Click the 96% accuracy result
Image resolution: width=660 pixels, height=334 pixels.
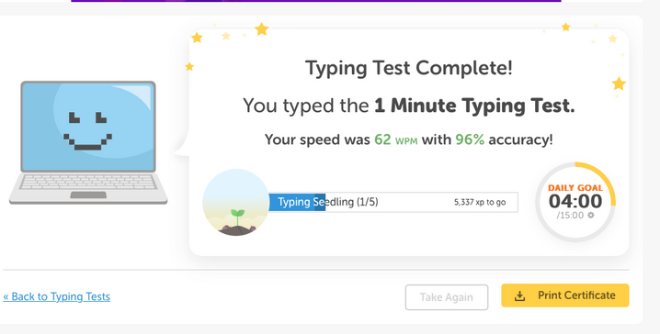point(470,139)
